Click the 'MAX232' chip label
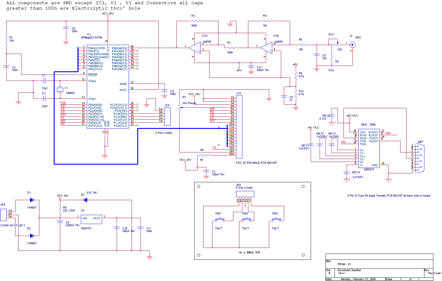The height and width of the screenshot is (281, 442). pos(369,169)
